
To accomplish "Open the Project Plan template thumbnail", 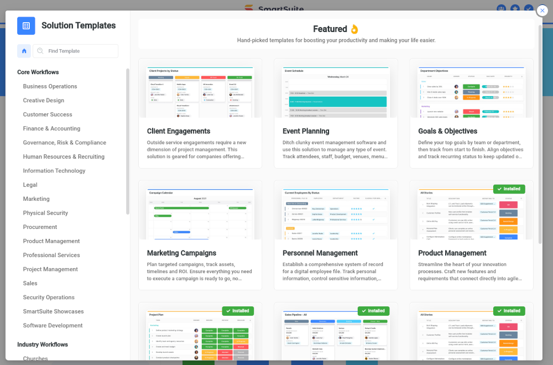I will [x=200, y=335].
